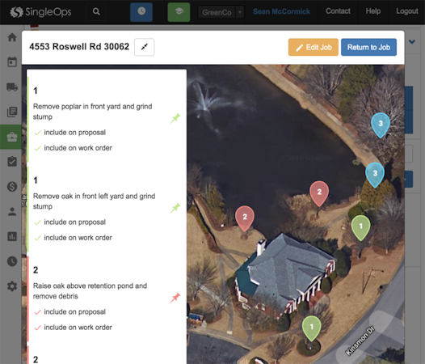Image resolution: width=425 pixels, height=364 pixels.
Task: Toggle include on work order for oak removal
Action: pos(74,238)
